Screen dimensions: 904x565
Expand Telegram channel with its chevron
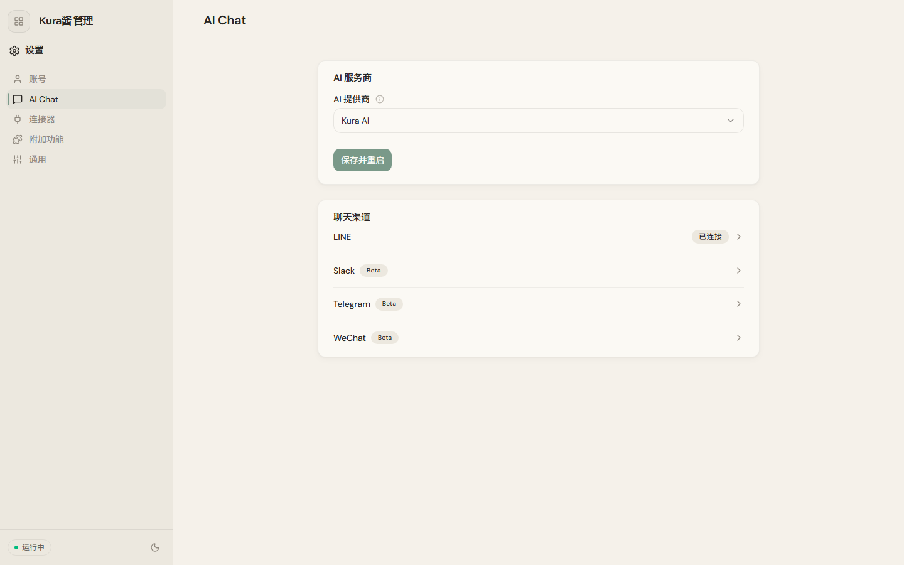(739, 304)
